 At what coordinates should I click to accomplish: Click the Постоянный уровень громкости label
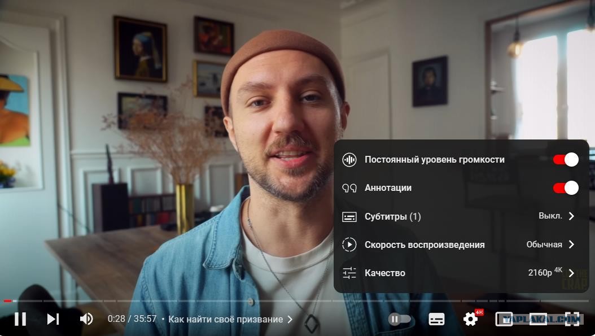pos(435,159)
